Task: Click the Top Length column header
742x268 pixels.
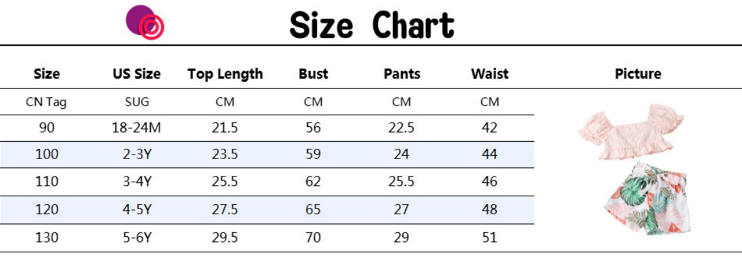Action: point(225,74)
